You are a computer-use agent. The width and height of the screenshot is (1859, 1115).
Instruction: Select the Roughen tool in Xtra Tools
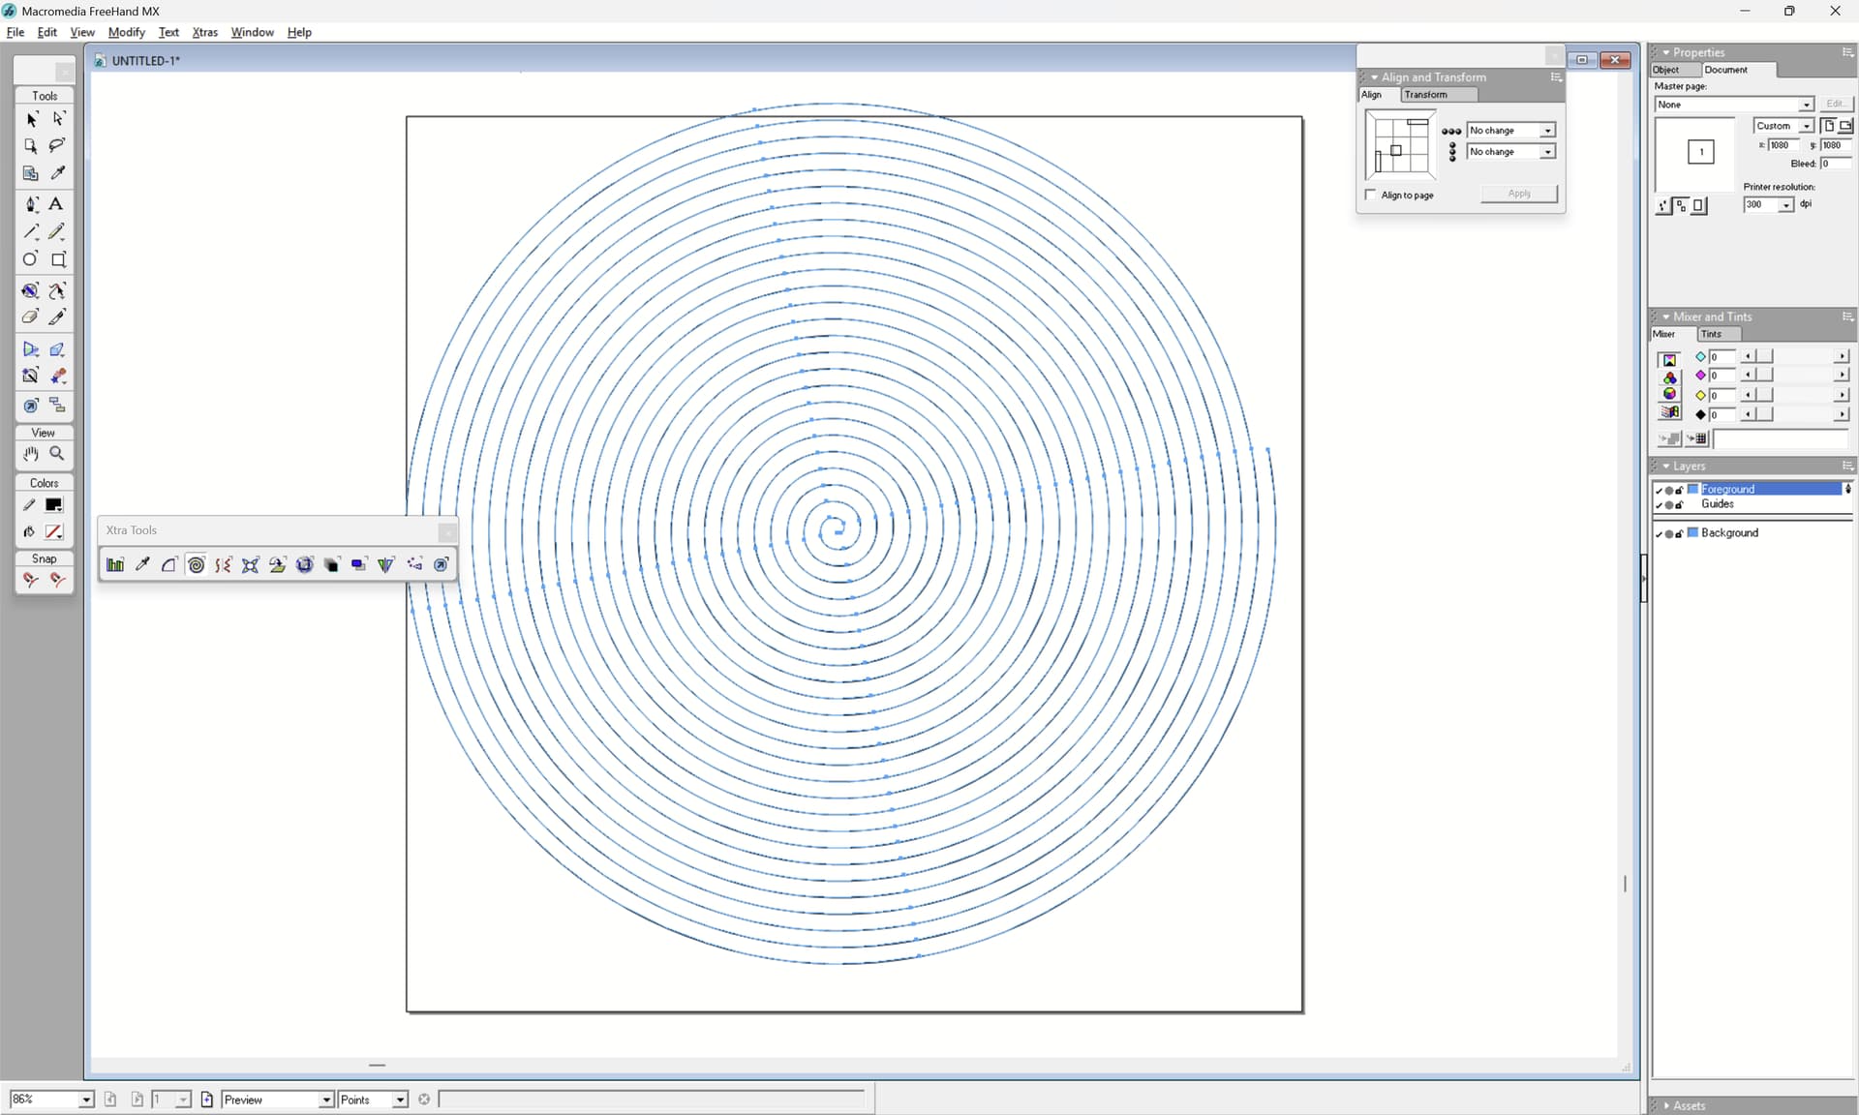pos(224,565)
